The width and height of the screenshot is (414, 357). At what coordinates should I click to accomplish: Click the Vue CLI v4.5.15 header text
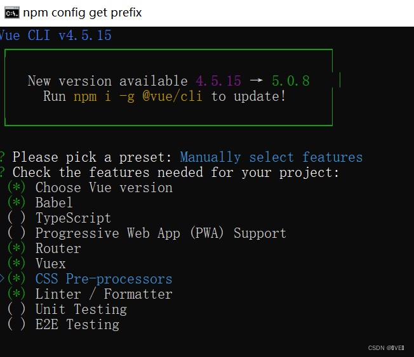pyautogui.click(x=56, y=36)
